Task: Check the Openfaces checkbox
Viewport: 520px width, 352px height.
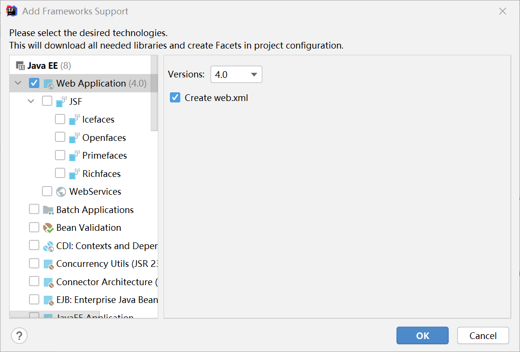Action: (60, 137)
